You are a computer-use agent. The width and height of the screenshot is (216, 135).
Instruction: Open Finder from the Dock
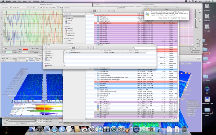[x=32, y=129]
